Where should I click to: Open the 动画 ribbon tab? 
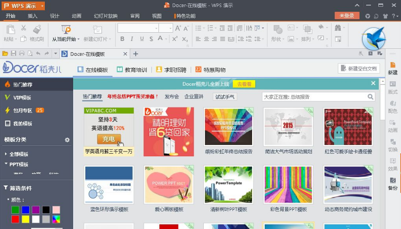click(x=77, y=16)
